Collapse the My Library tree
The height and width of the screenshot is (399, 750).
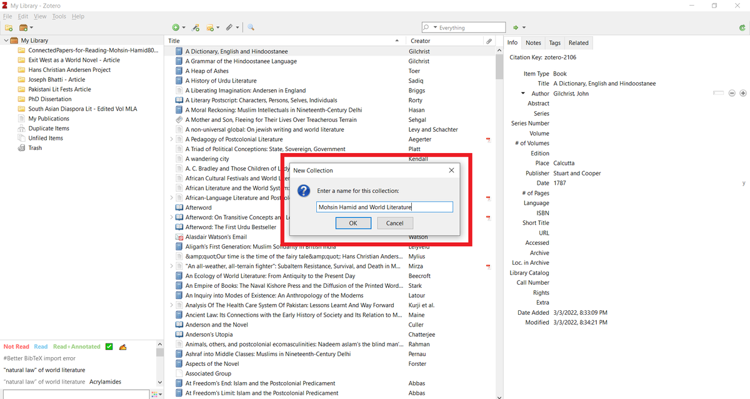pos(6,41)
